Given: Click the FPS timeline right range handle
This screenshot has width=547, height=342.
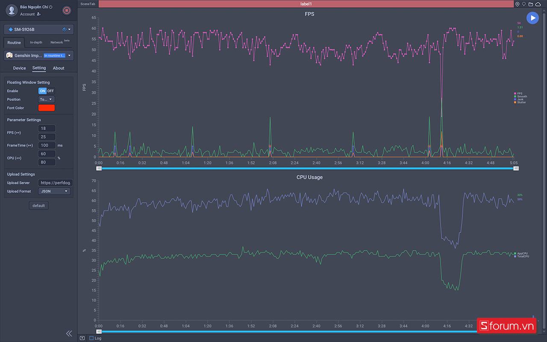Looking at the screenshot, I should pos(516,168).
